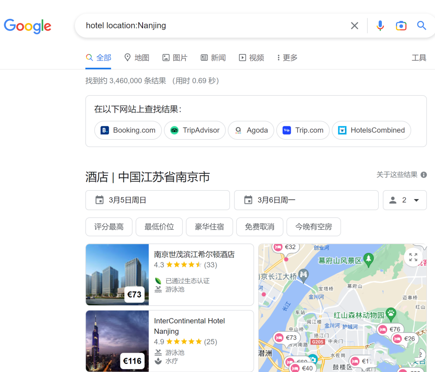Click the HotelsCombined logo icon
Image resolution: width=435 pixels, height=372 pixels.
(x=342, y=130)
